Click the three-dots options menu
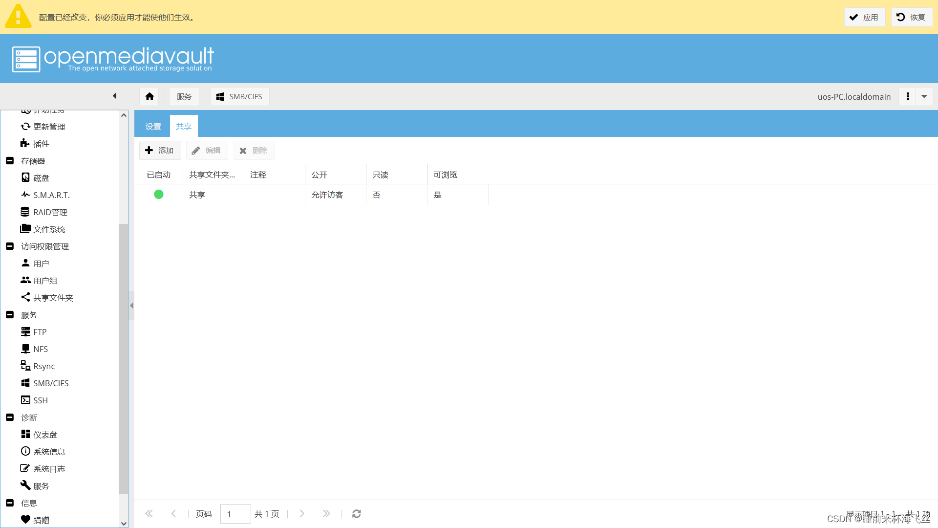Image resolution: width=938 pixels, height=528 pixels. (x=908, y=97)
